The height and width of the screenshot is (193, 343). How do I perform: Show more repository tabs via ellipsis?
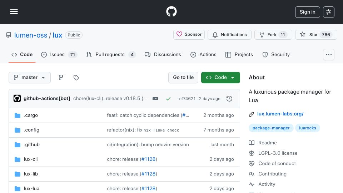(x=329, y=55)
